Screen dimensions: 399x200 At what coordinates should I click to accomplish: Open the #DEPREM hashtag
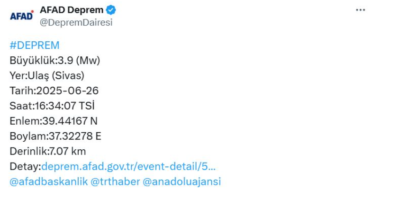pos(35,45)
